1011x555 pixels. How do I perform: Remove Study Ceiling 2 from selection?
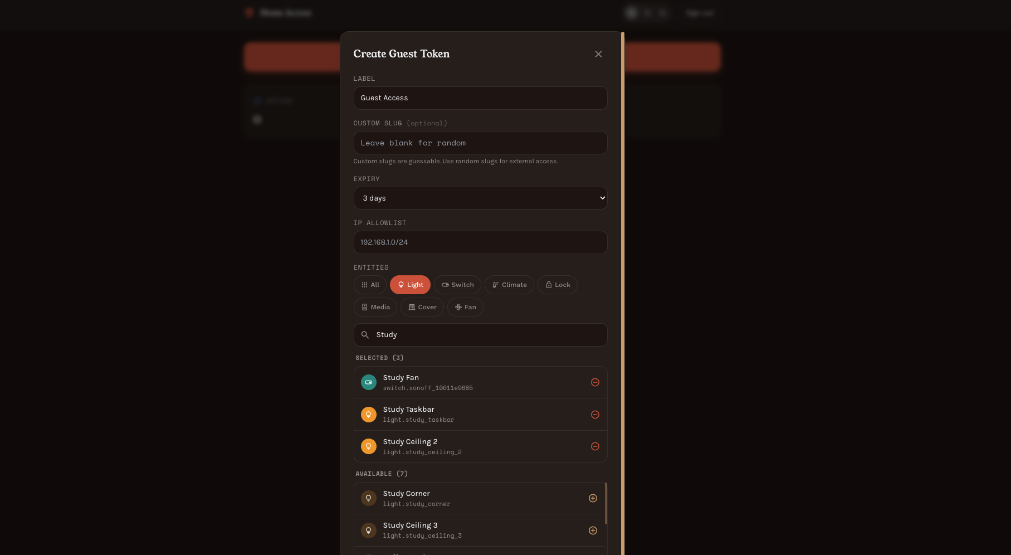click(595, 446)
